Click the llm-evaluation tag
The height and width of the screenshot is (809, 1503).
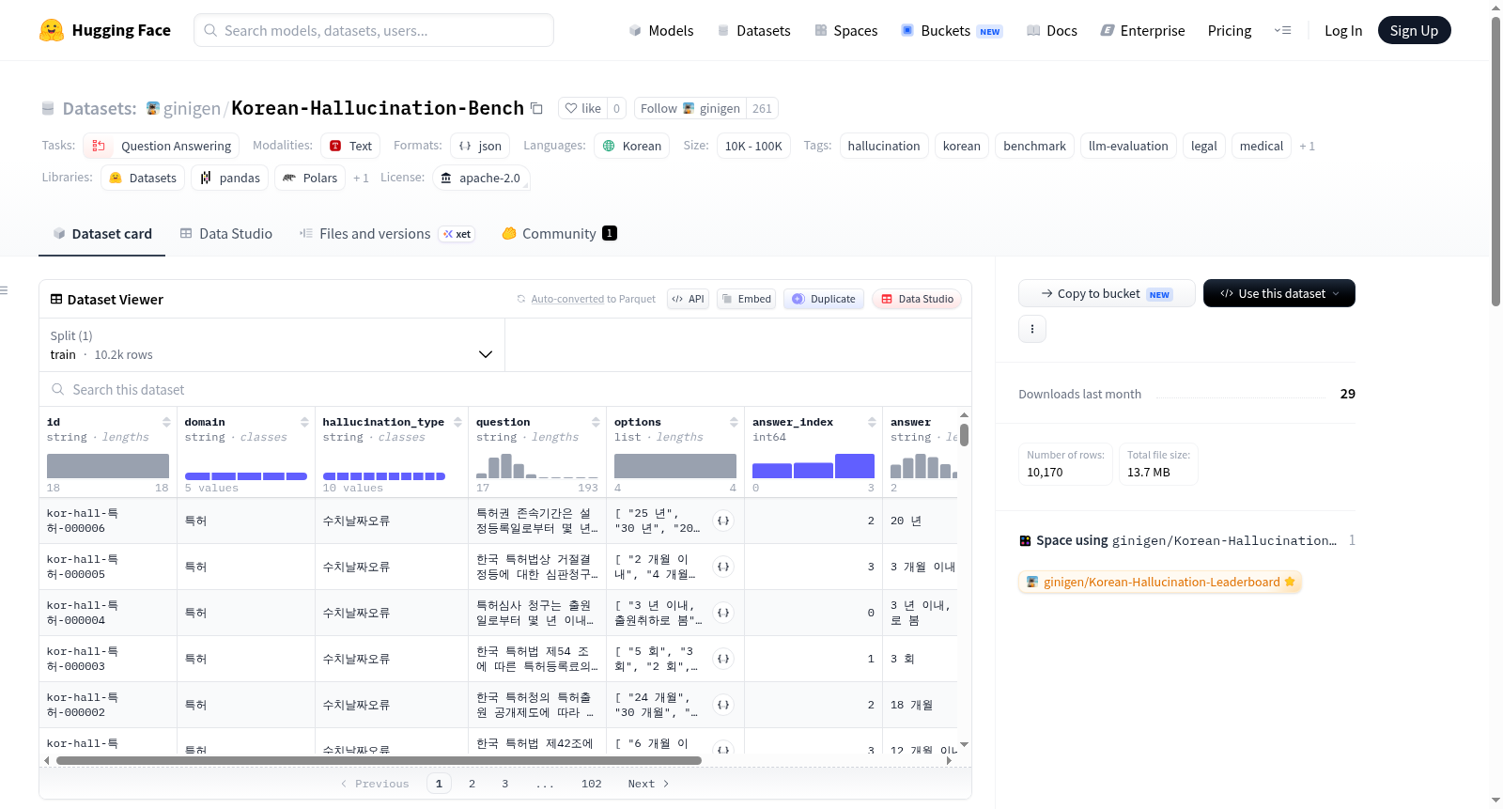click(x=1128, y=146)
